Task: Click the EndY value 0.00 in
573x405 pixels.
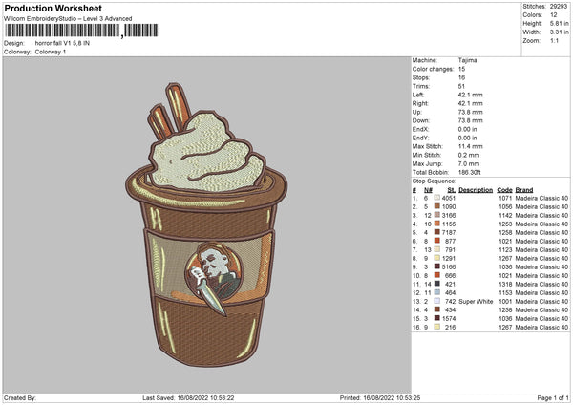Action: coord(467,138)
